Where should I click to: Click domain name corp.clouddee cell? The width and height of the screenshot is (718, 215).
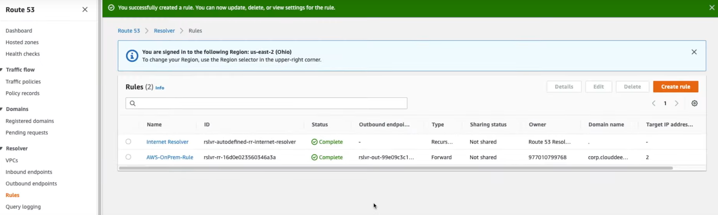(608, 157)
